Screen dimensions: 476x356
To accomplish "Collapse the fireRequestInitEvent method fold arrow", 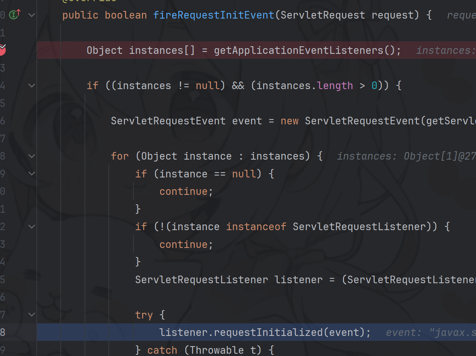I will tap(32, 15).
